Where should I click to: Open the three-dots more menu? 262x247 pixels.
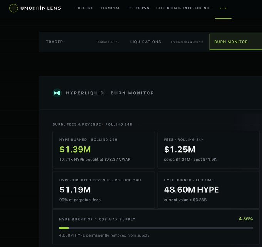(223, 8)
